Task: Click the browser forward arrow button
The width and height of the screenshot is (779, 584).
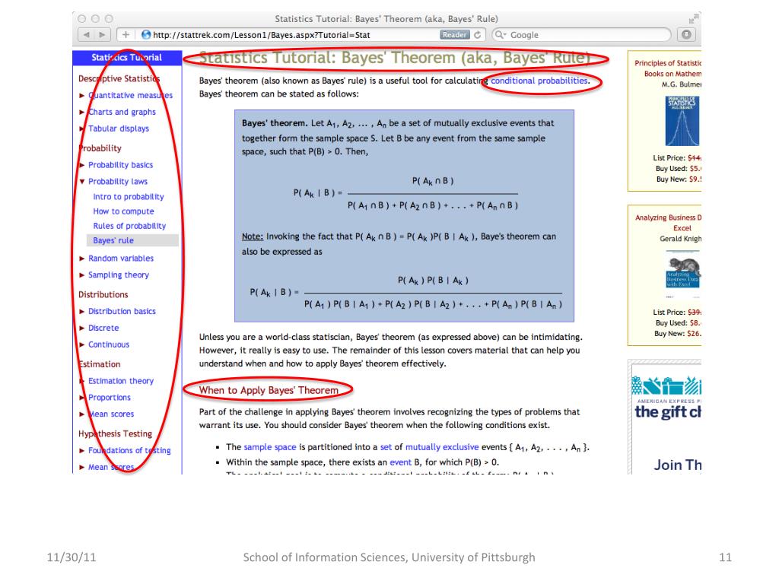Action: tap(103, 35)
